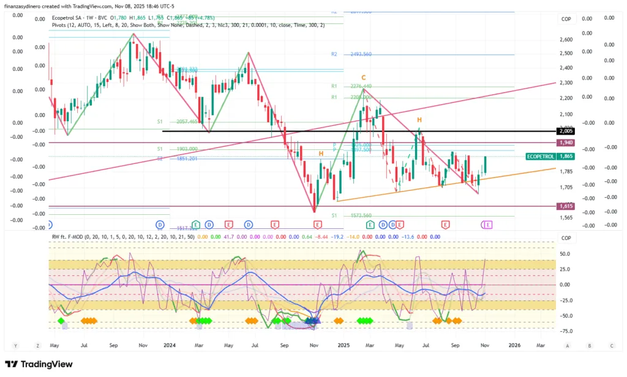Click the A label on the time axis

click(568, 345)
